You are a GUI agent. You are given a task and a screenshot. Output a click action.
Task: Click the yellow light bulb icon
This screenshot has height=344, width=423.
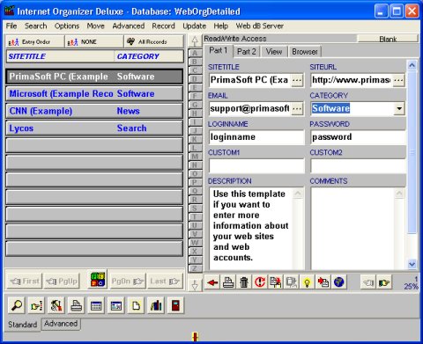point(308,282)
